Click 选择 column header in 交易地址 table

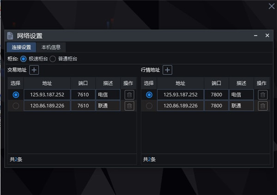pos(16,83)
